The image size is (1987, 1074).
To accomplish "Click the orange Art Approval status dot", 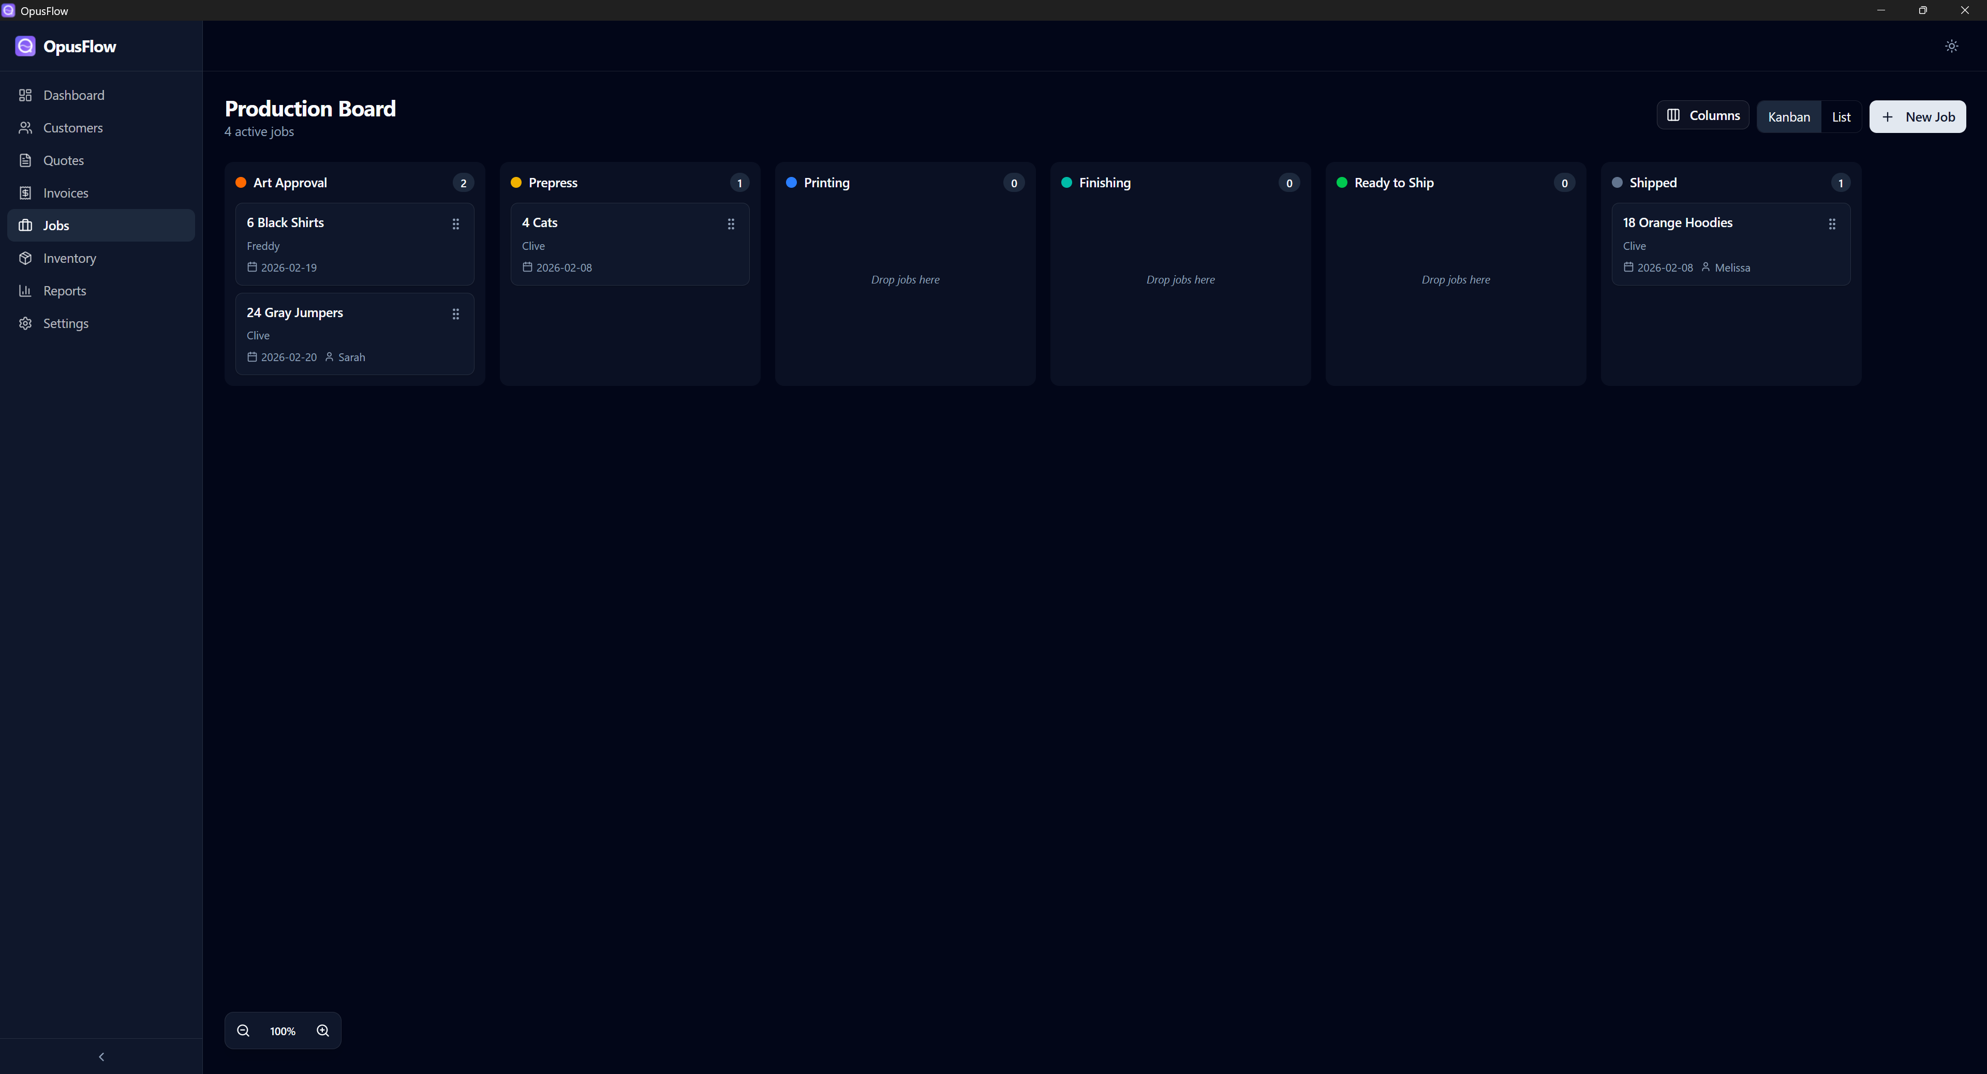I will (241, 183).
